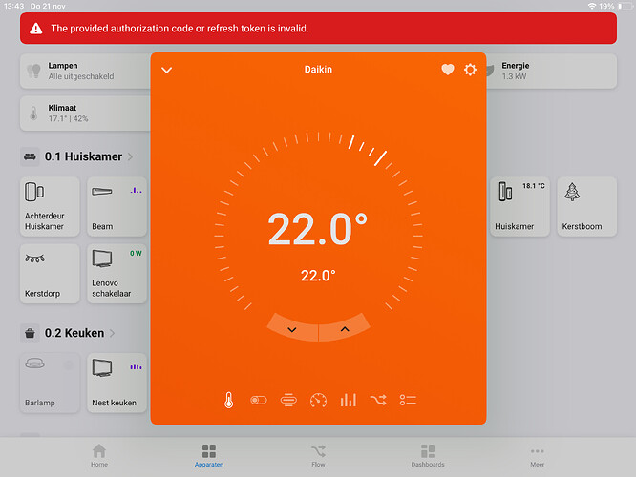Click the Christmas tree icon on Kerstboom
The width and height of the screenshot is (636, 477).
click(x=572, y=192)
